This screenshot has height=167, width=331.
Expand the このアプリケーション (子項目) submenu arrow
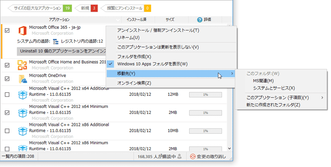[322, 98]
